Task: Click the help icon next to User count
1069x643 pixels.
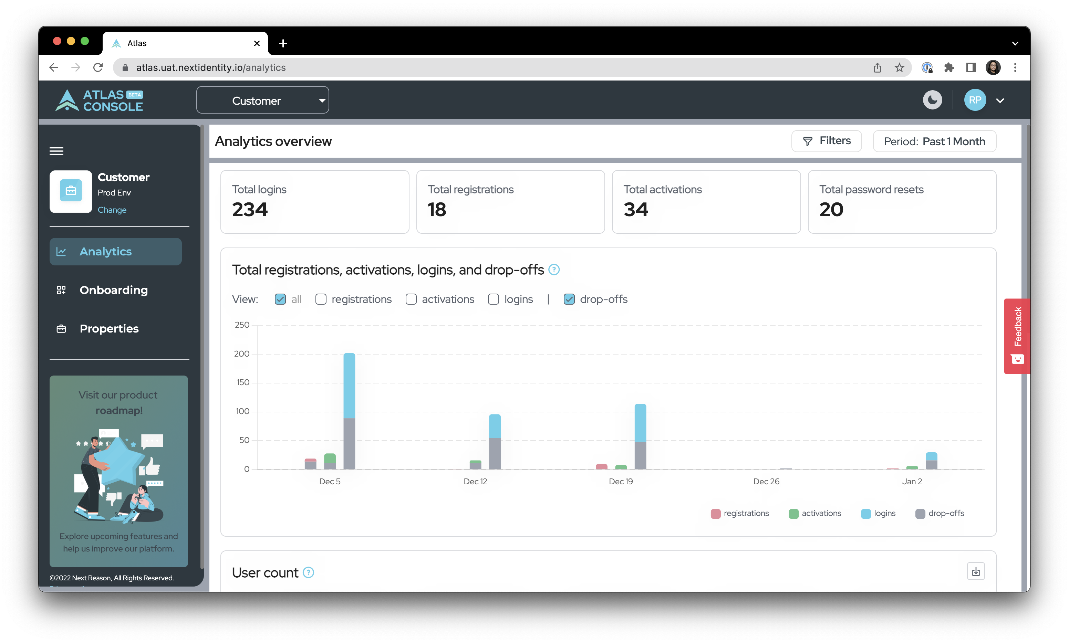Action: [x=310, y=572]
